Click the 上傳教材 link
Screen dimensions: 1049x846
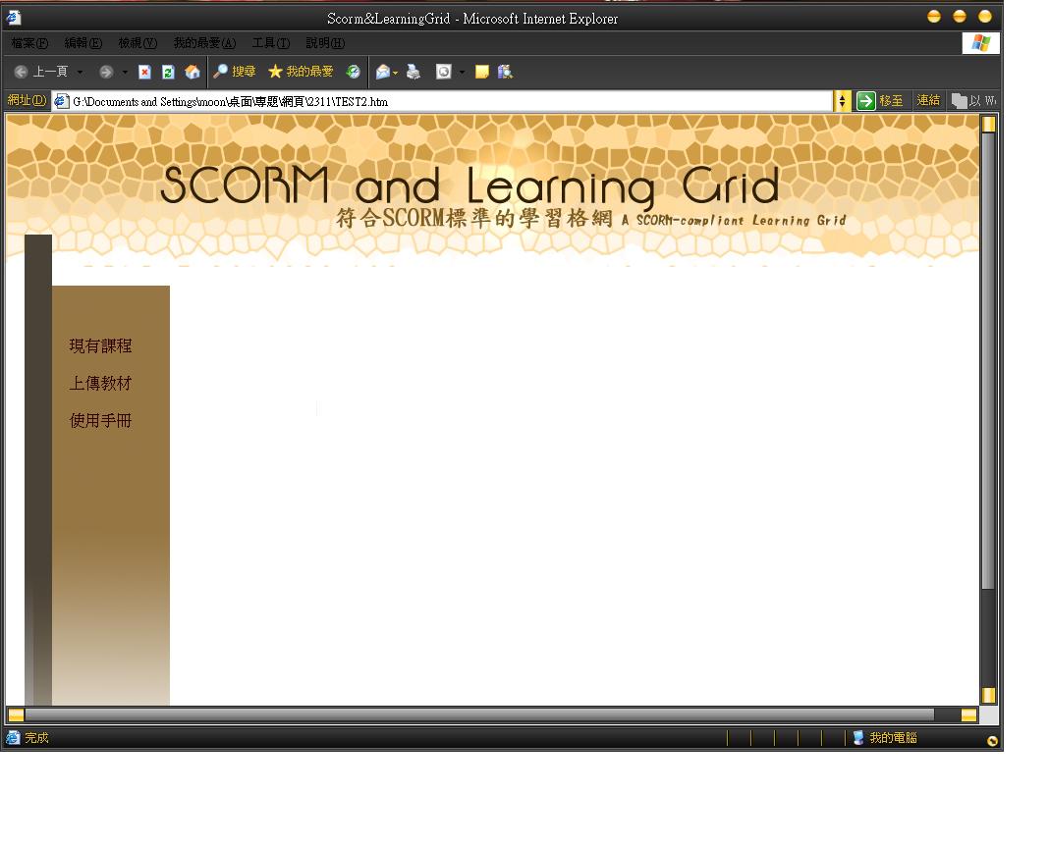tap(100, 384)
